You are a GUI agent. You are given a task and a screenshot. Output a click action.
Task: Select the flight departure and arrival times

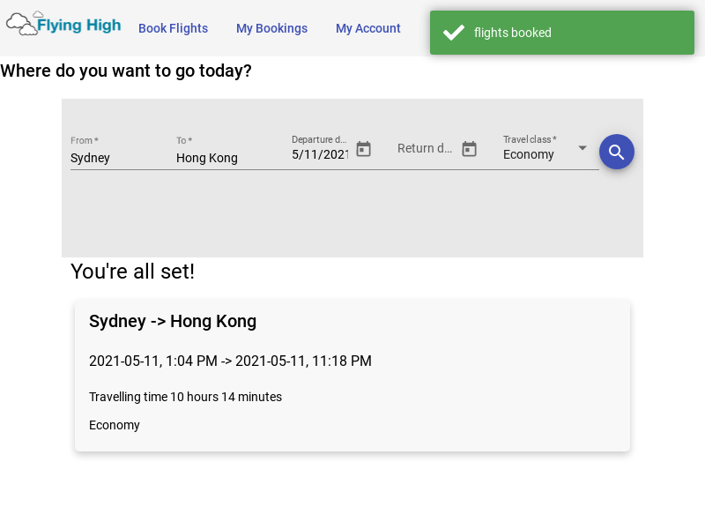230,361
